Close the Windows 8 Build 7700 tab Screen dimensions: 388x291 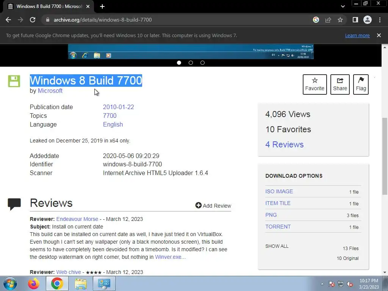88,6
